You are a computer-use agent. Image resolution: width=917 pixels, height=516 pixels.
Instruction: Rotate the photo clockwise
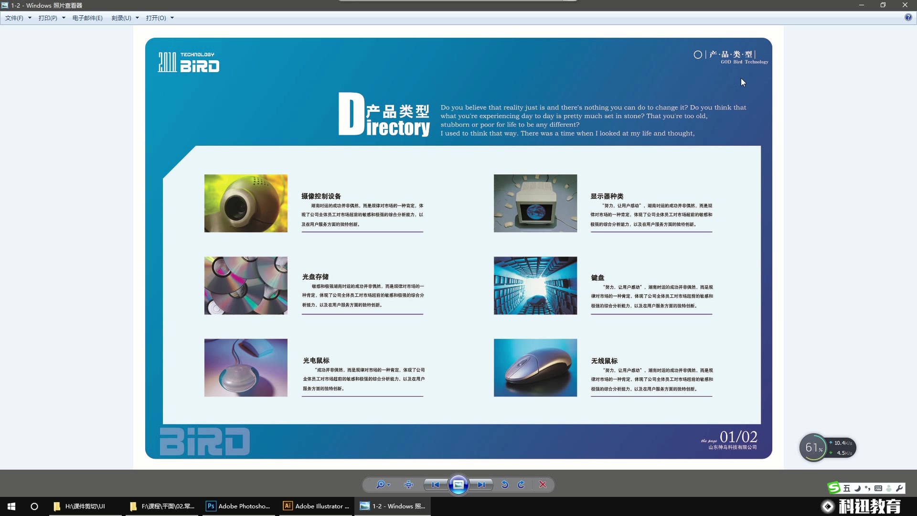(x=521, y=484)
